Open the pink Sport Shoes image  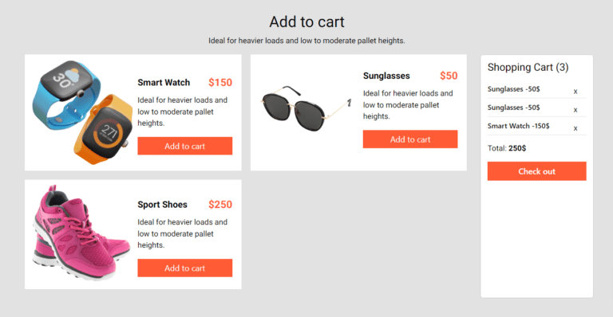(x=81, y=233)
